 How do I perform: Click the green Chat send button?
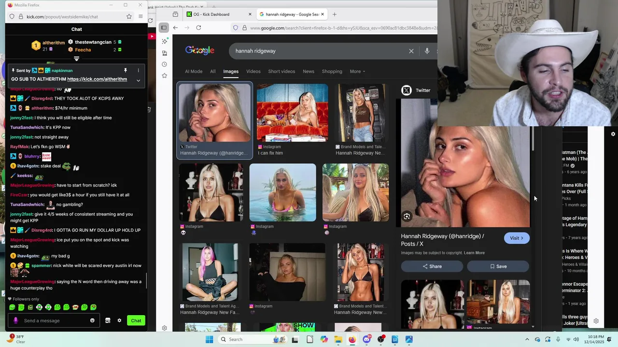(x=136, y=320)
